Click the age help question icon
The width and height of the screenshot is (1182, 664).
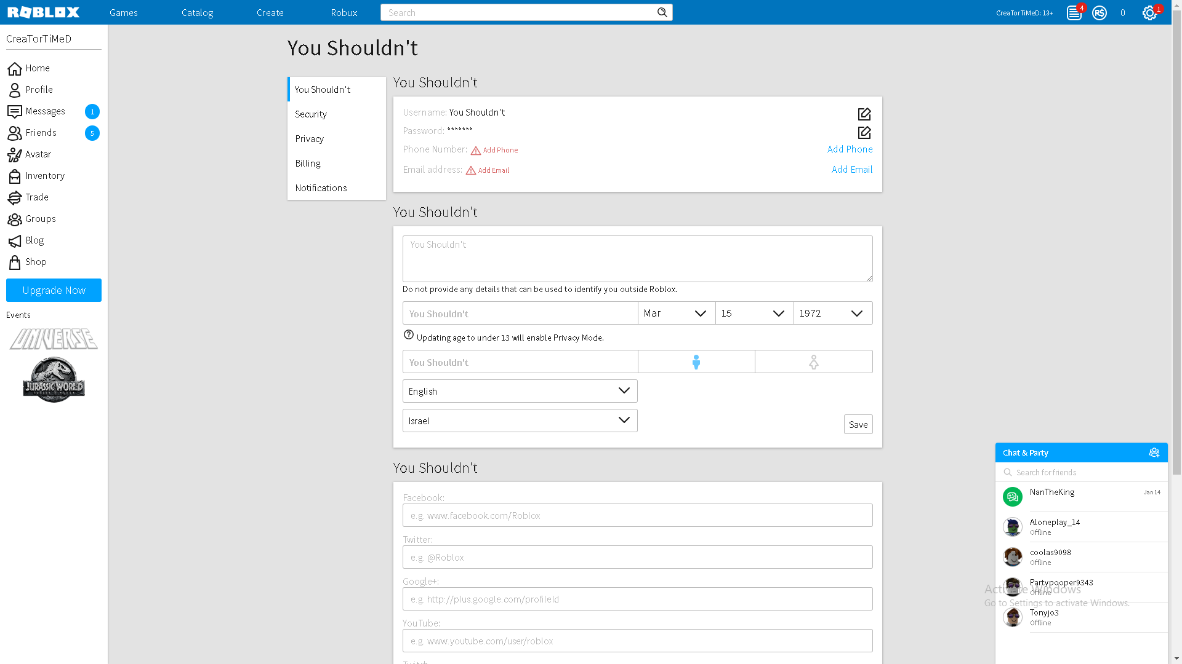tap(409, 334)
